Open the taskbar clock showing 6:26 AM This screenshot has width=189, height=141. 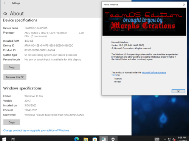tap(182, 139)
